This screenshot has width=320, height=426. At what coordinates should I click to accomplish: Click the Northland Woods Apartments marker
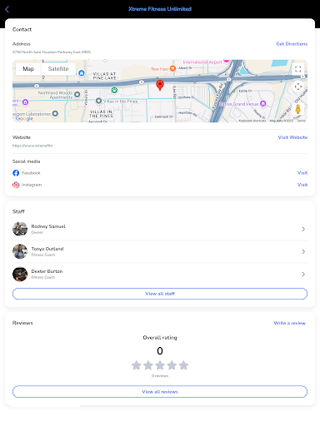click(77, 95)
